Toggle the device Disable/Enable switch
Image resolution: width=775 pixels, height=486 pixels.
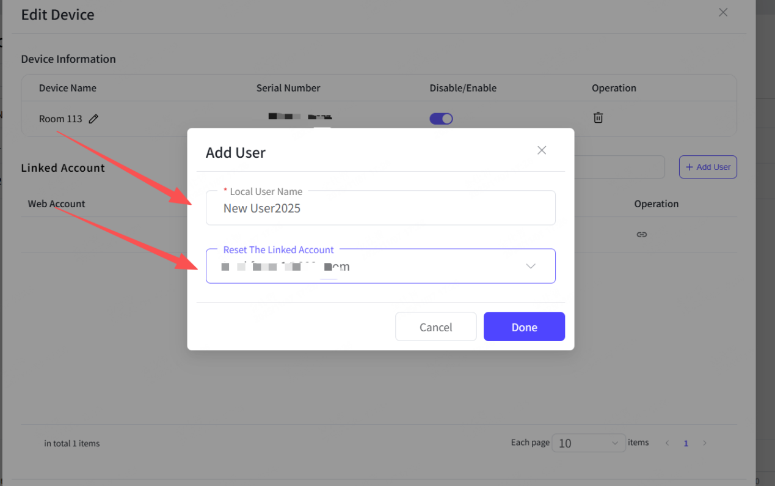441,119
